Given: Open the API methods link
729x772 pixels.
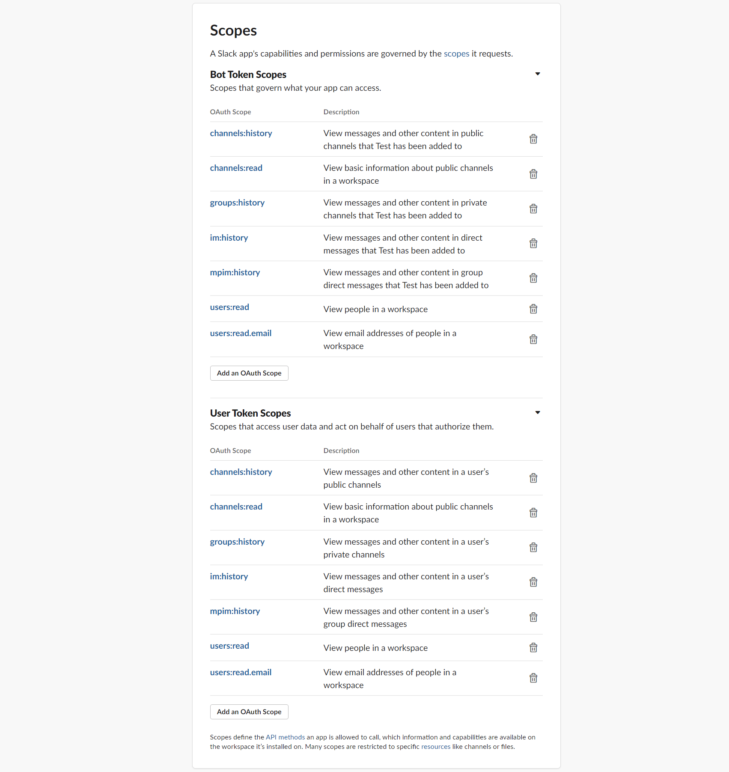Looking at the screenshot, I should tap(284, 737).
